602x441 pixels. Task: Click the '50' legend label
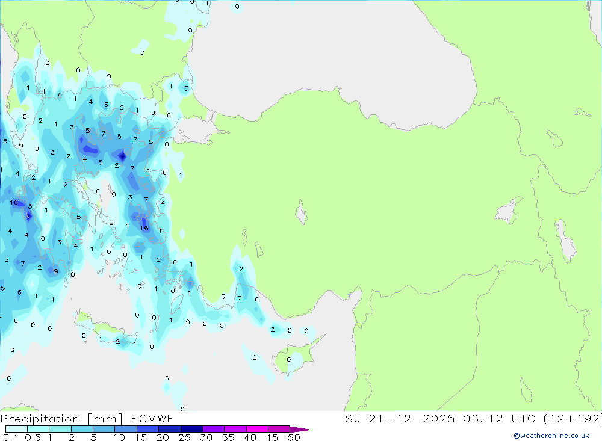pyautogui.click(x=294, y=437)
